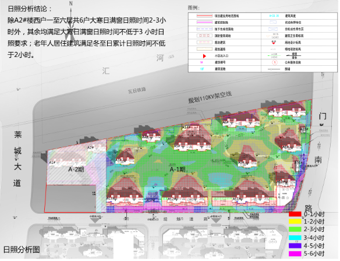Click the magenta 5-6小时 color swatch
Screen dimensions: 340x261
click(295, 253)
